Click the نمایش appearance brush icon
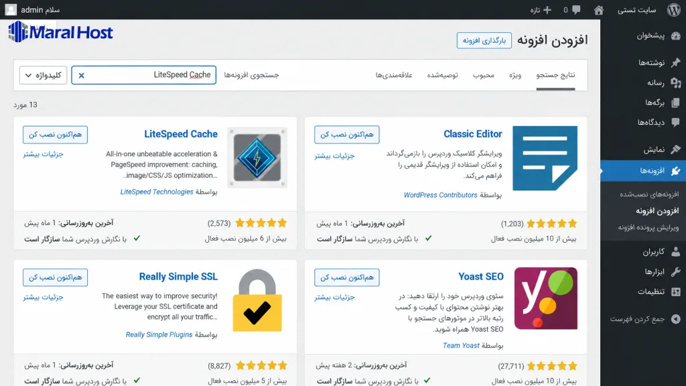This screenshot has width=686, height=386. click(x=675, y=149)
